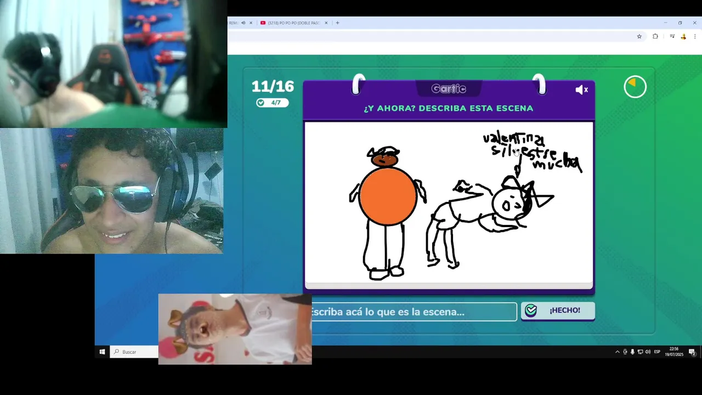Screen dimensions: 702x395
Task: Click the Gartic logo on the notebook
Action: (x=449, y=89)
